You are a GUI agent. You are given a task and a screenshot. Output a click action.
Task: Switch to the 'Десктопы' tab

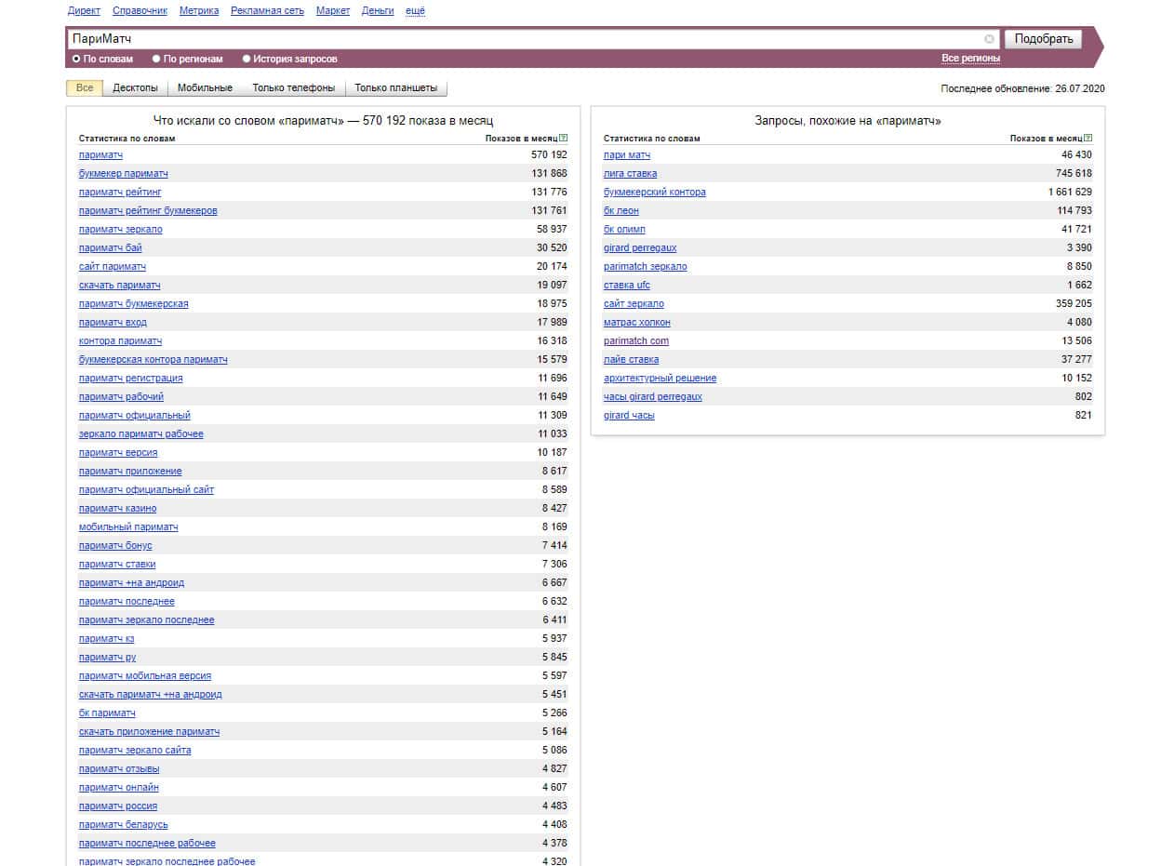click(x=135, y=88)
